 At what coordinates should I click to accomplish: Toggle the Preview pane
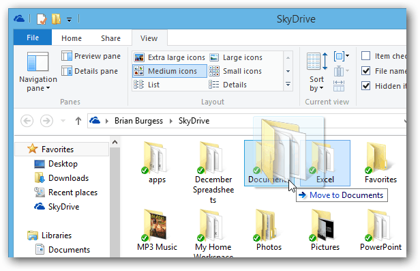91,56
